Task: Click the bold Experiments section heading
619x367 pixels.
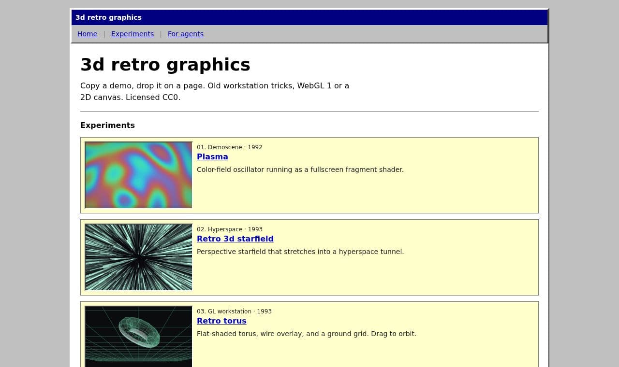Action: click(x=107, y=126)
